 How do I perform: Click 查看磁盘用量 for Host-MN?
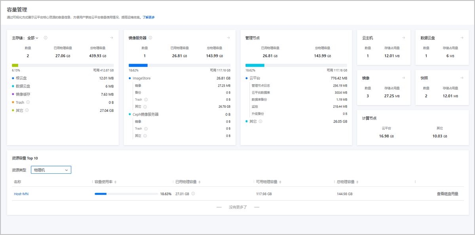tap(447, 194)
